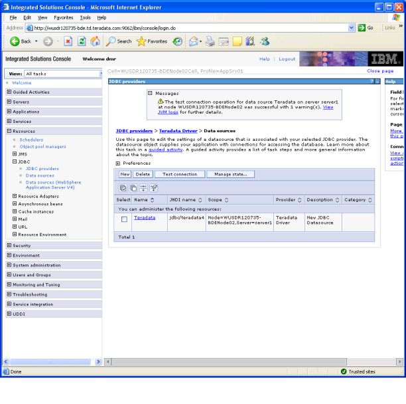Sort the table by Description arrows

point(337,200)
